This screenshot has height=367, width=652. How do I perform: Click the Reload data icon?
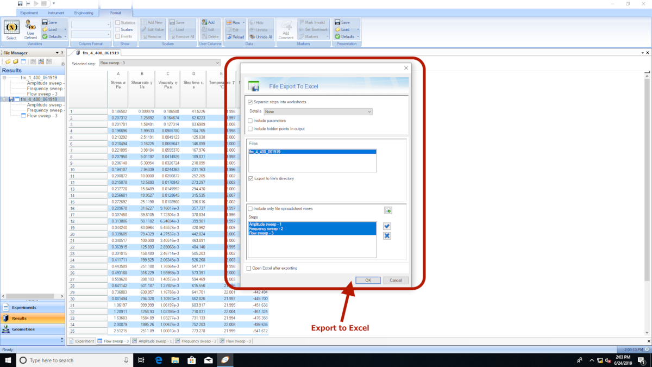coord(235,36)
